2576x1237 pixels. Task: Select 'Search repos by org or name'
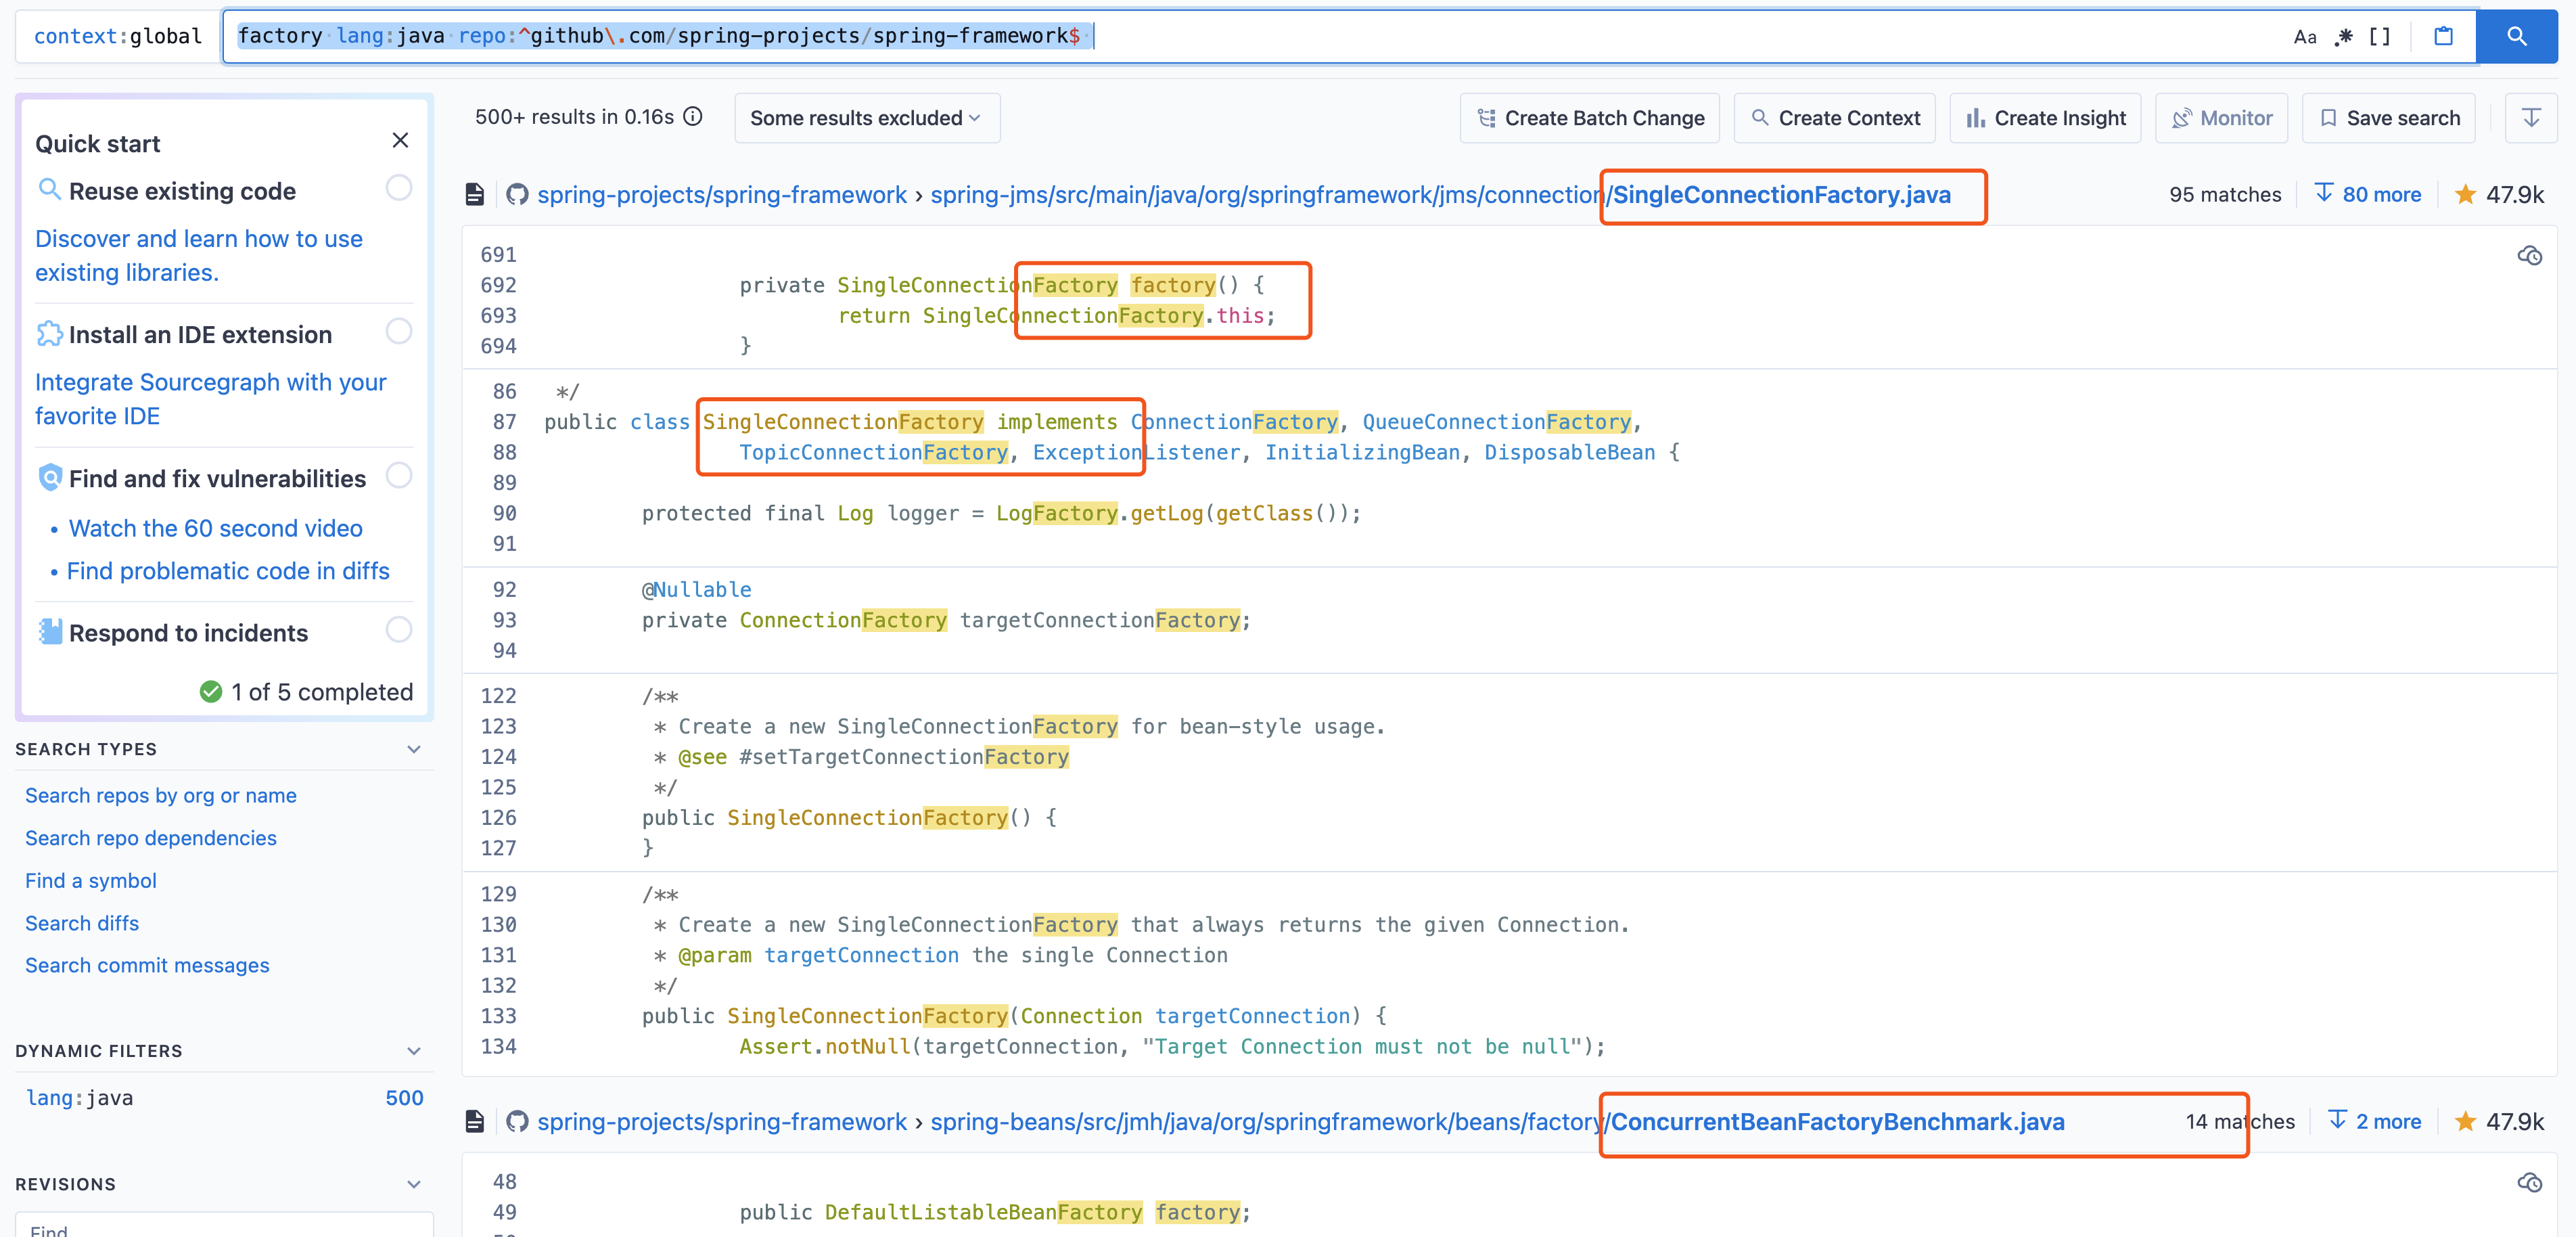pos(161,796)
